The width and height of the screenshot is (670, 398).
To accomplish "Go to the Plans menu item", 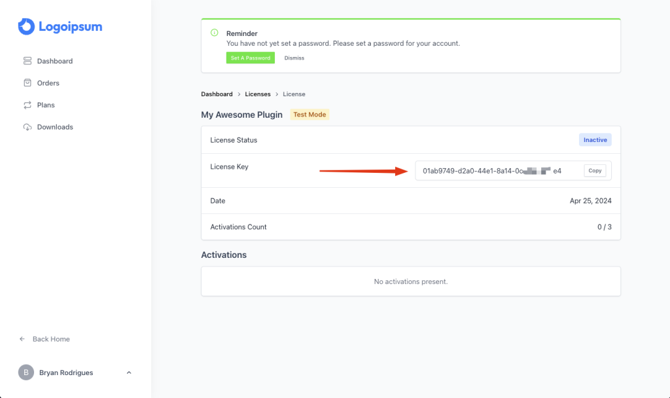I will [46, 105].
